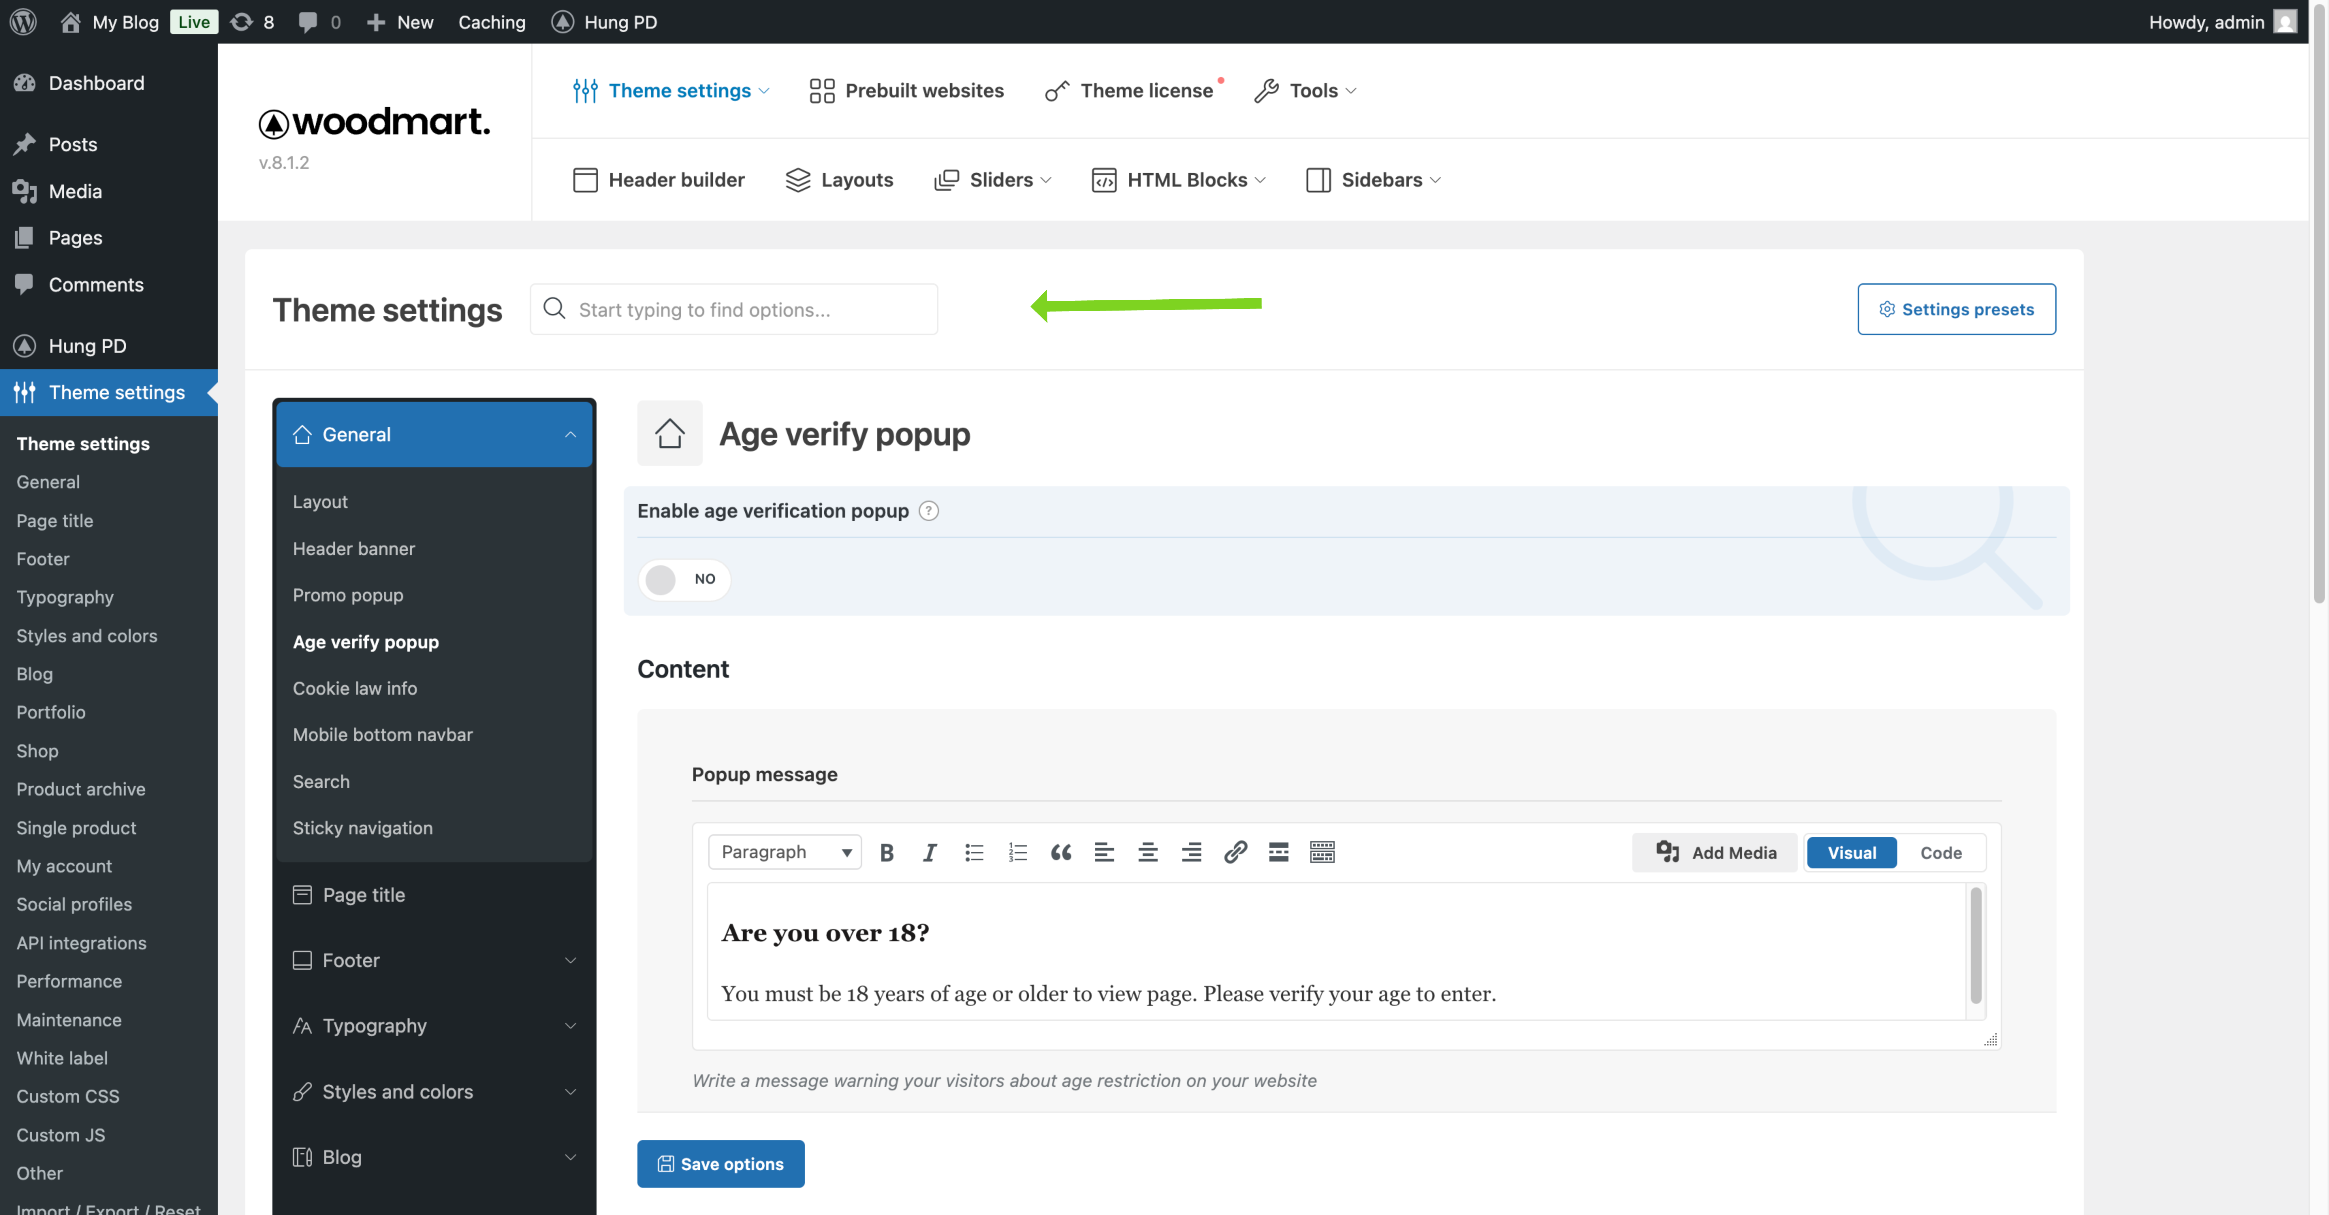Switch editor to Visual mode
2329x1215 pixels.
tap(1852, 852)
